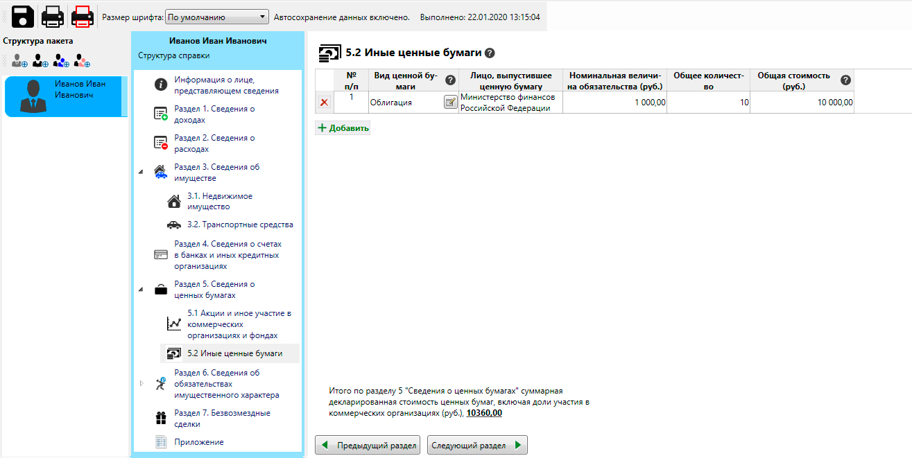Screen dimensions: 912x458
Task: Click the gift icon for Раздел 7
Action: point(161,418)
